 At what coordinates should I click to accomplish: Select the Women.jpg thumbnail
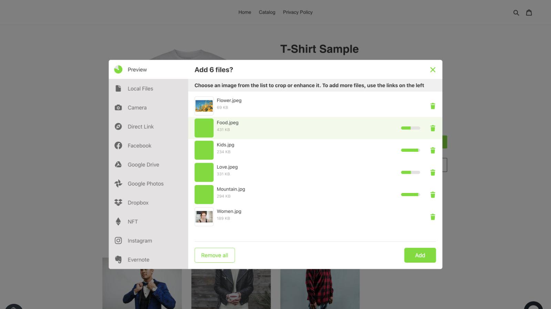(204, 216)
